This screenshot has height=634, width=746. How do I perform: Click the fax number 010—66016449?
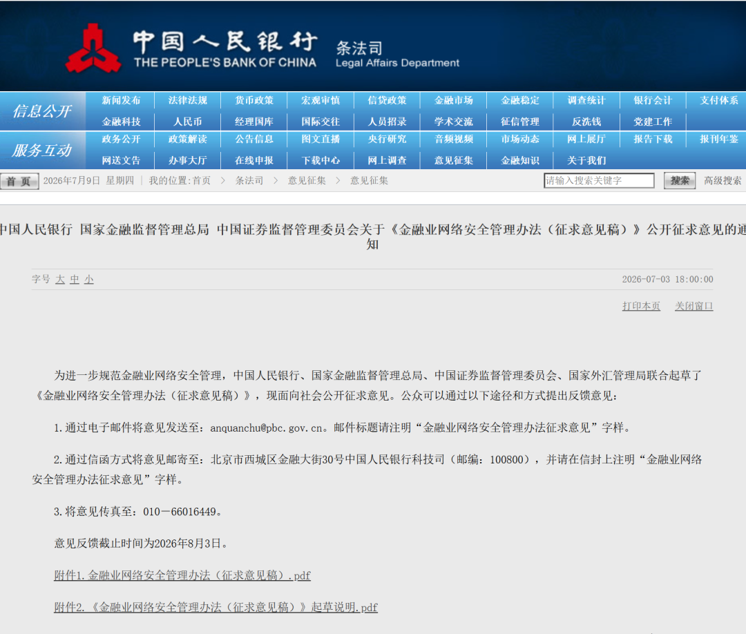pyautogui.click(x=180, y=512)
